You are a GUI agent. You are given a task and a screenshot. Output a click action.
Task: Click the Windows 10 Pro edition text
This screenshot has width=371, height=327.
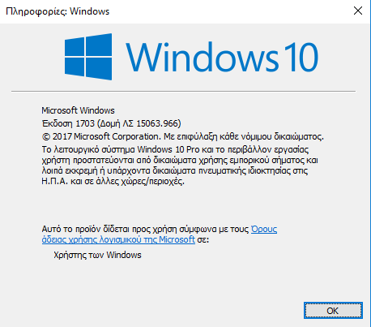[x=168, y=149]
